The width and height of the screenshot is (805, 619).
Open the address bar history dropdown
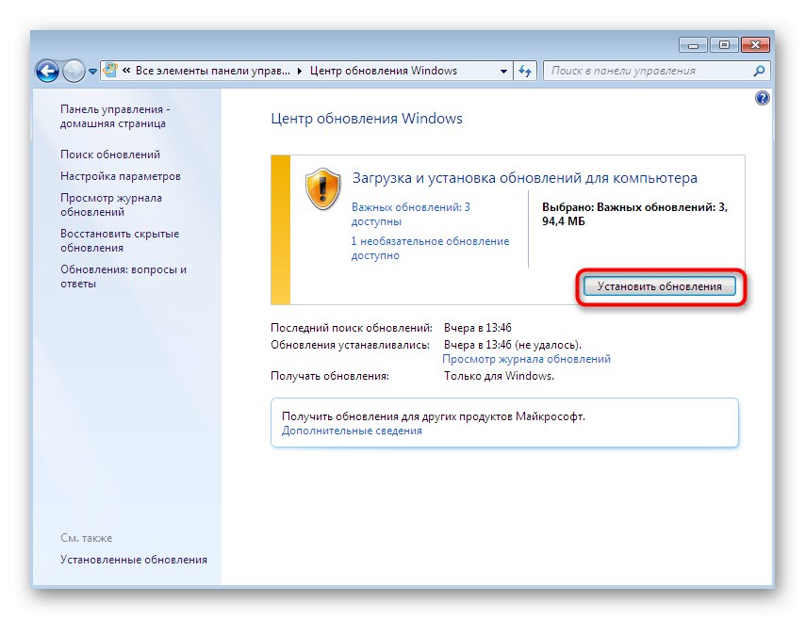tap(503, 72)
